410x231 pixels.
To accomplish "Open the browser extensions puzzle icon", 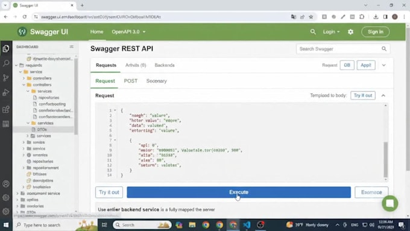I will pyautogui.click(x=362, y=17).
